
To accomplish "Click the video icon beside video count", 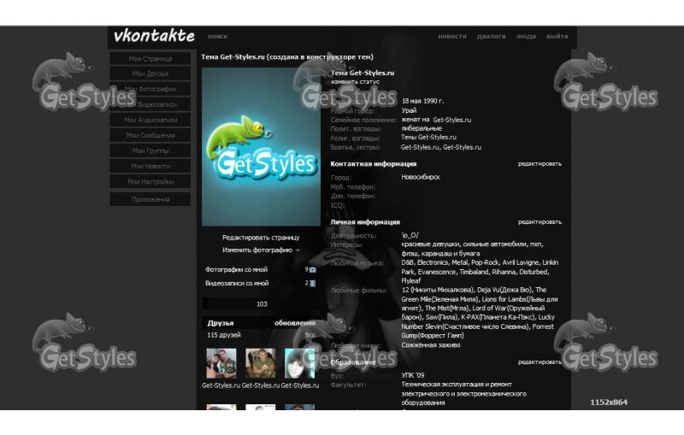I will pyautogui.click(x=313, y=283).
